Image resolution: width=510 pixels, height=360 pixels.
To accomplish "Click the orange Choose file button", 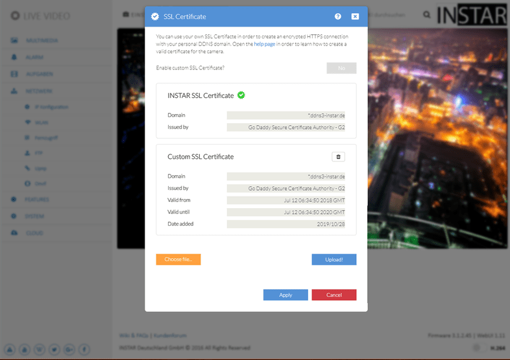I will tap(178, 259).
